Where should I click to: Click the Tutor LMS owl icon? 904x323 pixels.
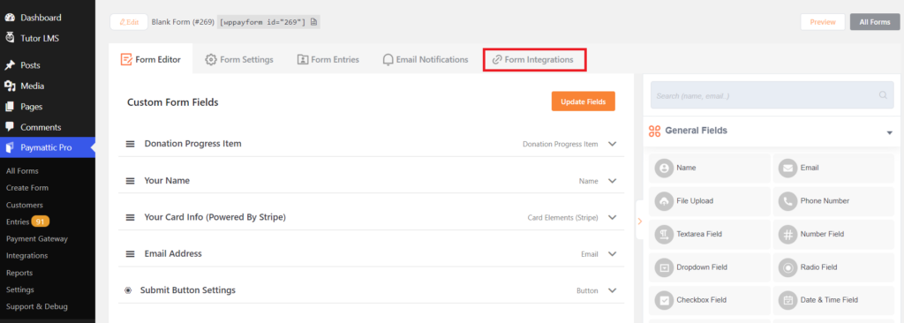(x=10, y=38)
